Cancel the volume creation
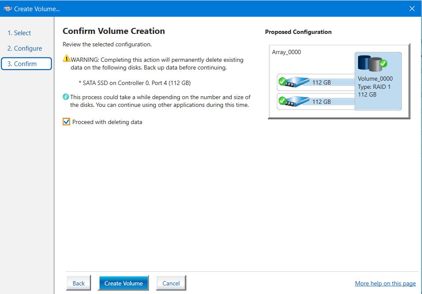 (x=171, y=283)
